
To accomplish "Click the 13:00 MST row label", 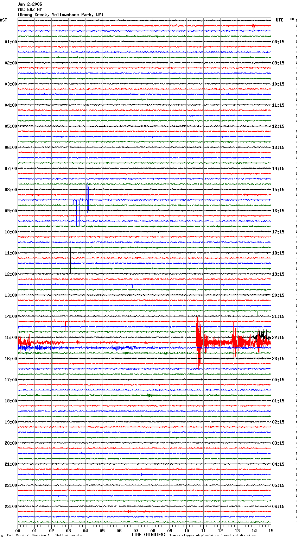I will coord(11,295).
